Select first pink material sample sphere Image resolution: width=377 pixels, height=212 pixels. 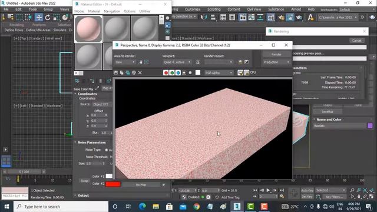coord(88,29)
